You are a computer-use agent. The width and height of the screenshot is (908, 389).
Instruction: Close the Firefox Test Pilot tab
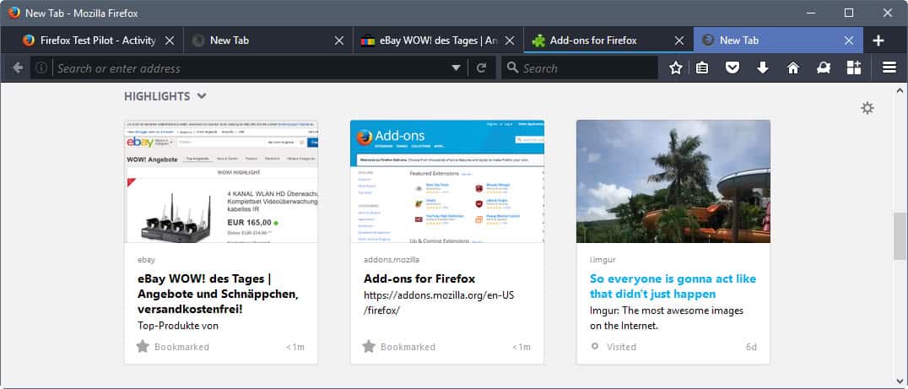point(169,41)
